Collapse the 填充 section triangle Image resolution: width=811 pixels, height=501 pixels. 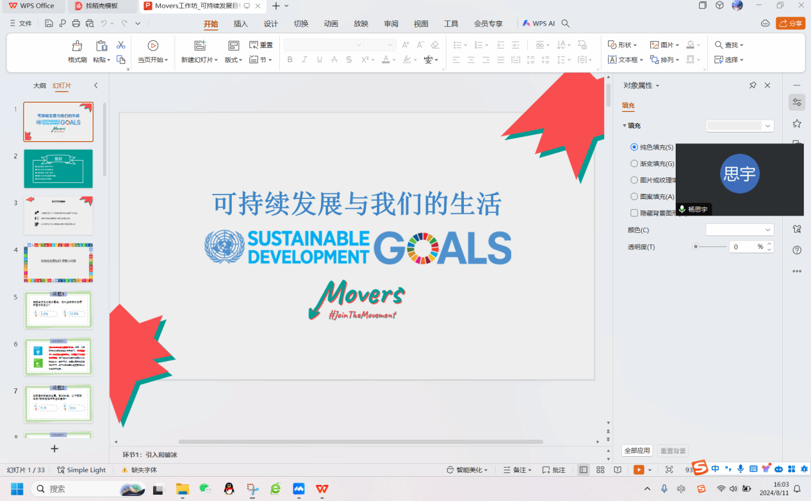tap(625, 125)
